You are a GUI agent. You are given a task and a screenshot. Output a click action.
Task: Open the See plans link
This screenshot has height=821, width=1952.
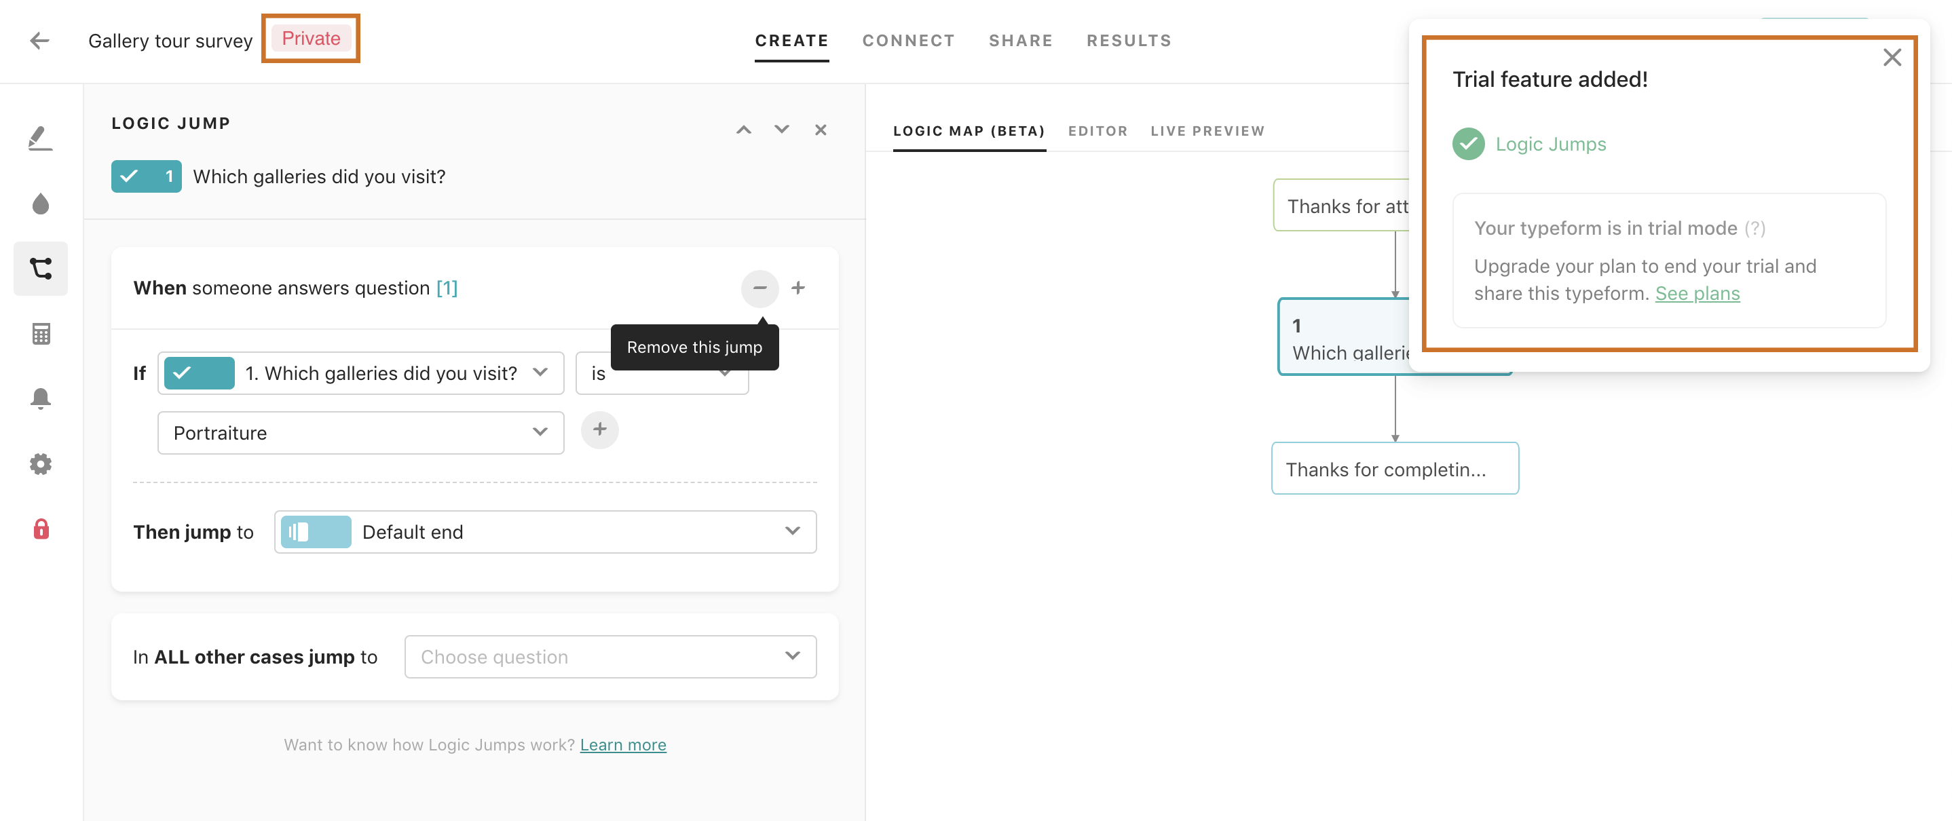(1697, 294)
